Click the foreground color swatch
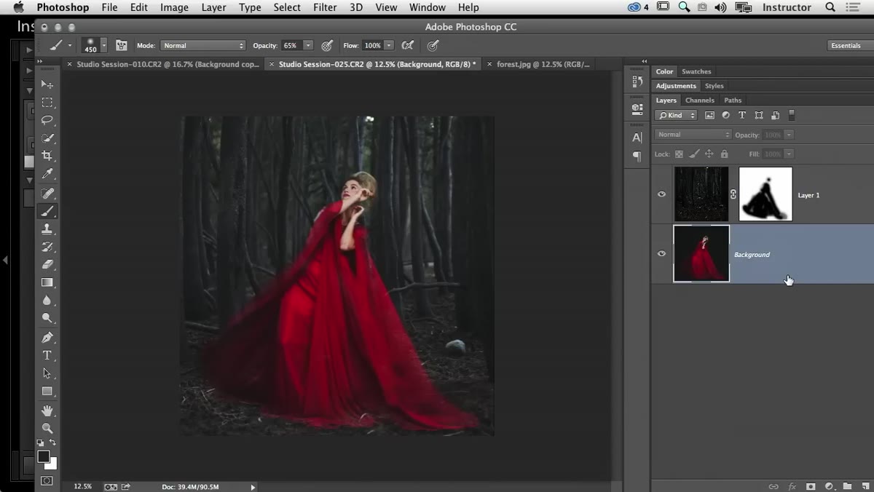This screenshot has height=492, width=874. (x=44, y=456)
